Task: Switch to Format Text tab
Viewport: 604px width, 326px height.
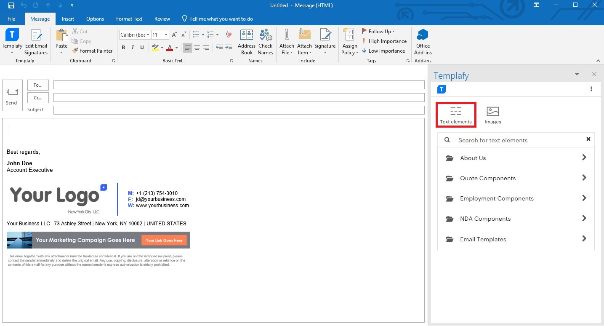Action: 129,19
